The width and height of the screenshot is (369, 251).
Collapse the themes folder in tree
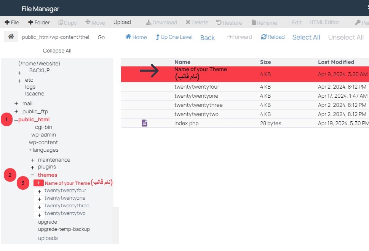point(32,175)
